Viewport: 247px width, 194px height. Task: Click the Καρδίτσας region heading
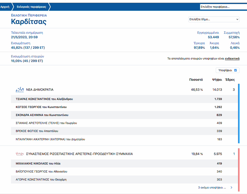(x=29, y=22)
